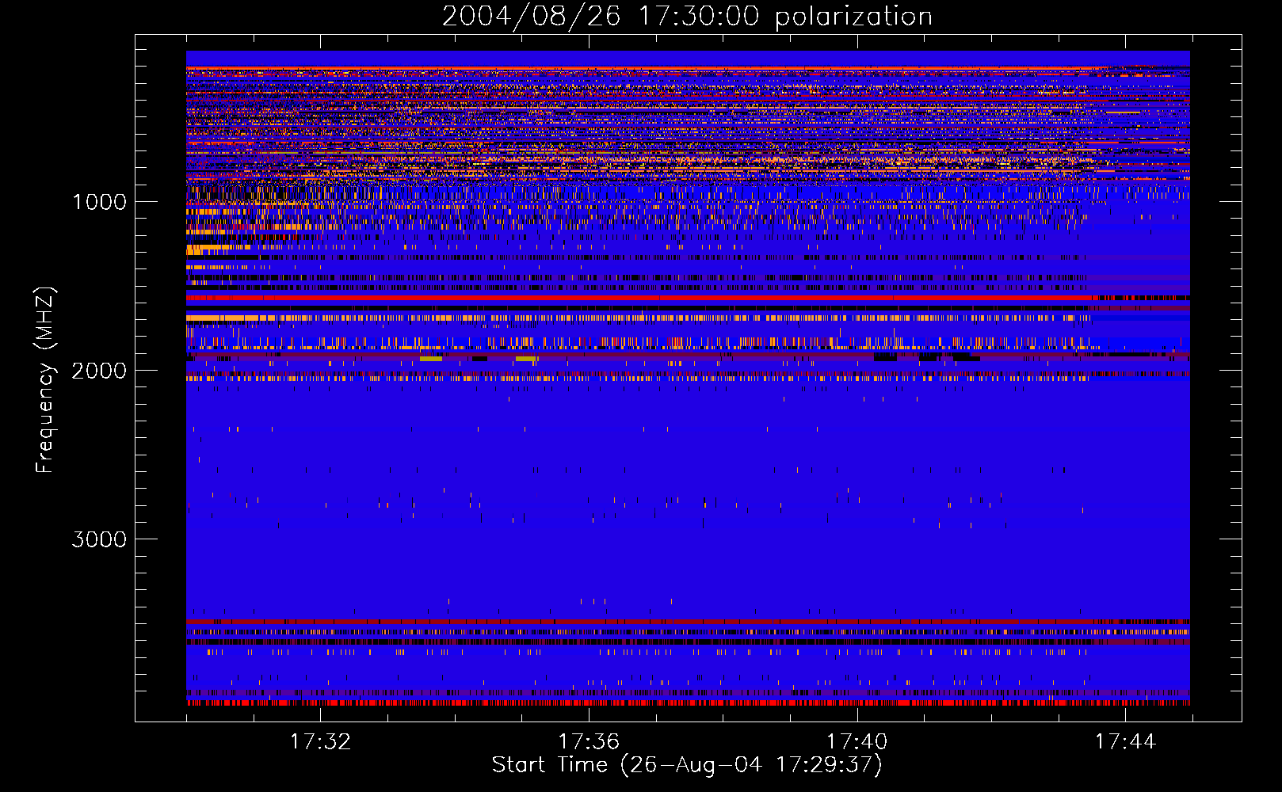The width and height of the screenshot is (1282, 792).
Task: Click the word "polarization" in the plot title
Action: [853, 17]
